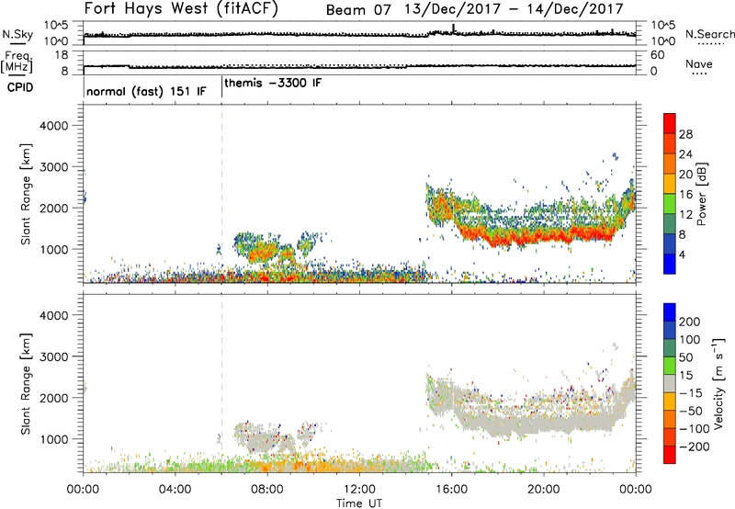Click the '04:00' time axis tick label
Image resolution: width=735 pixels, height=509 pixels.
coord(175,490)
